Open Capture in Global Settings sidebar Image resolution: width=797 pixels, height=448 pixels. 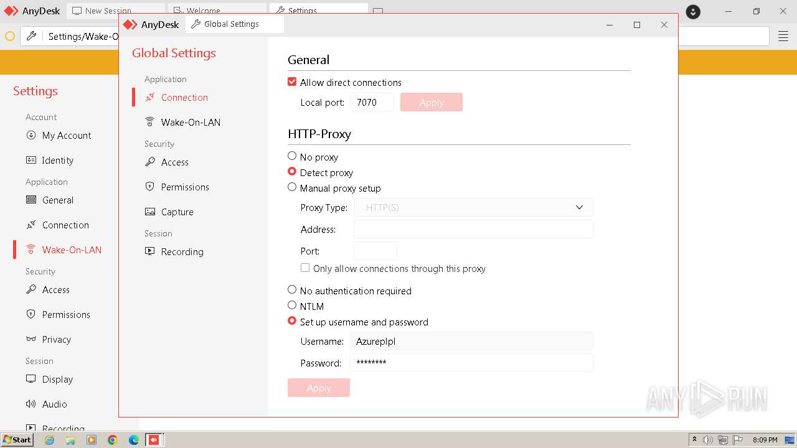(177, 212)
